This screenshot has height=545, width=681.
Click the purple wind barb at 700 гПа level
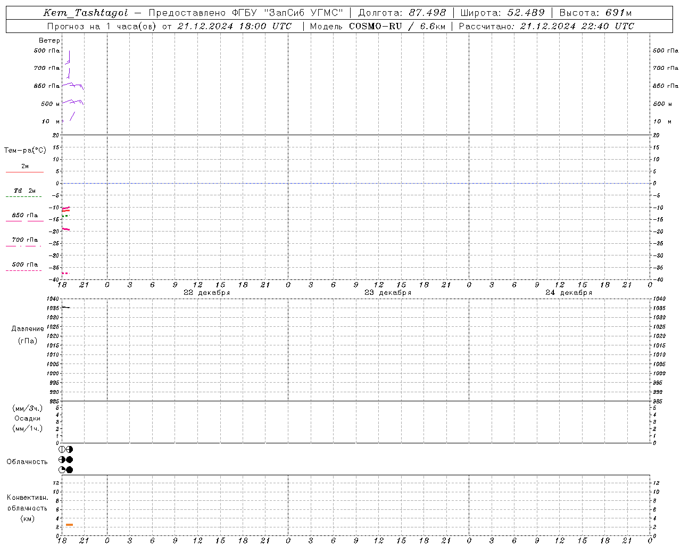68,73
